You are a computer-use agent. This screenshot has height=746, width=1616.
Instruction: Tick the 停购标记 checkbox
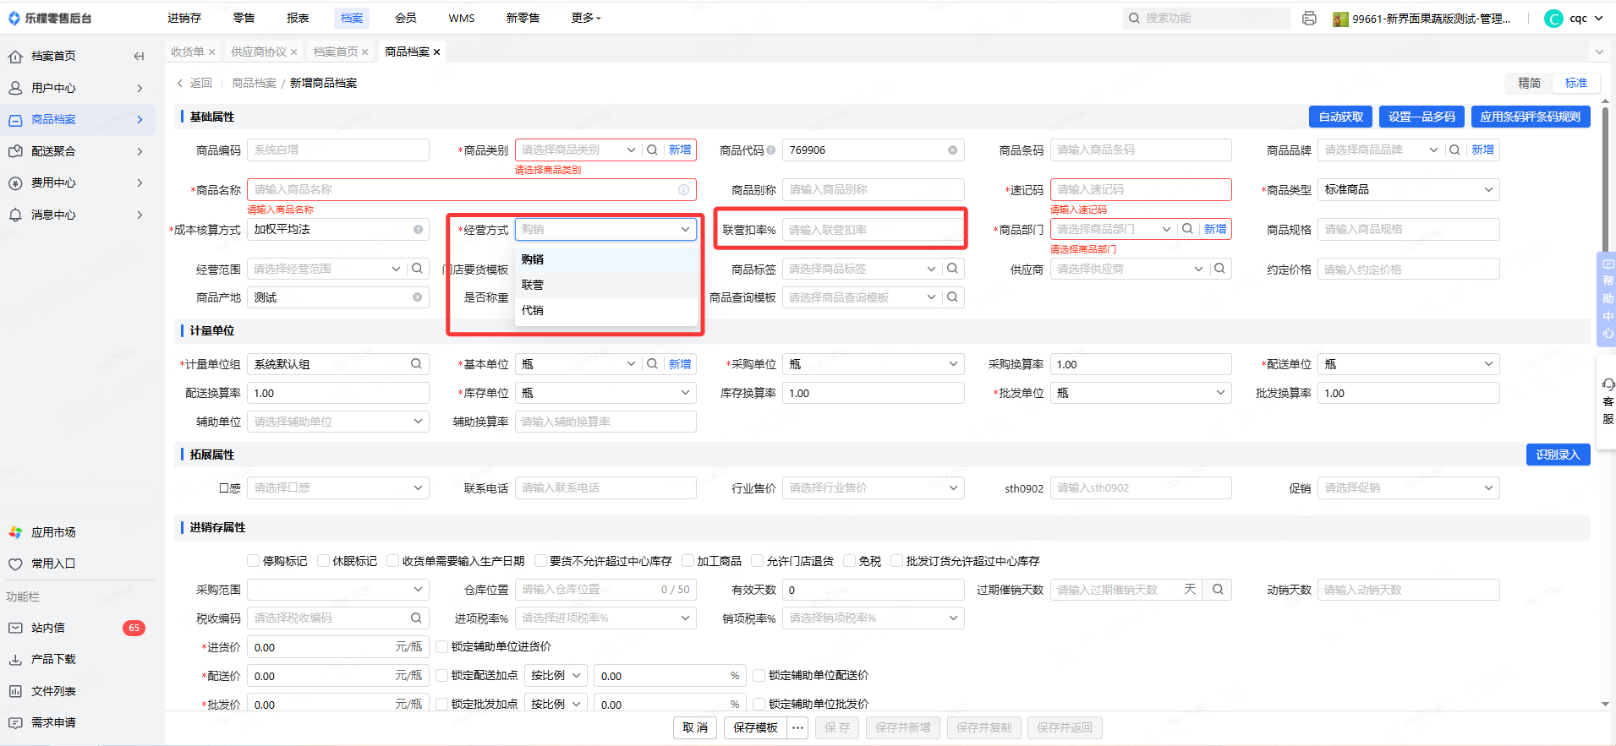click(x=253, y=561)
